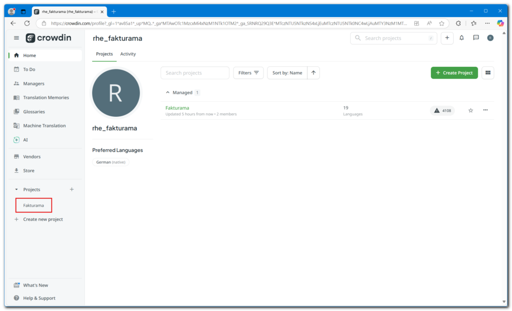Screen dimensions: 512x311
Task: Open browser extensions icon
Action: point(458,23)
